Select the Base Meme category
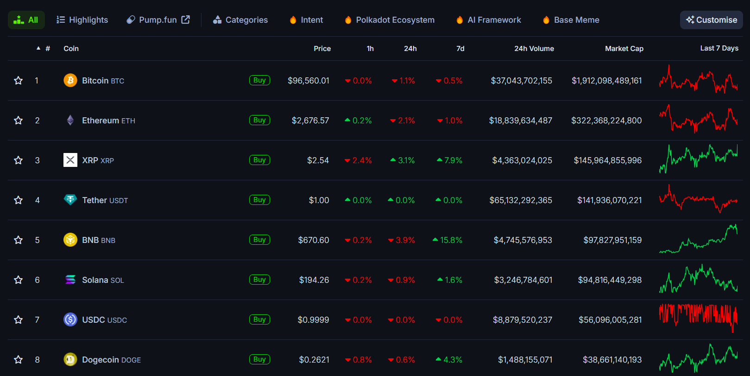The width and height of the screenshot is (750, 376). (x=571, y=20)
